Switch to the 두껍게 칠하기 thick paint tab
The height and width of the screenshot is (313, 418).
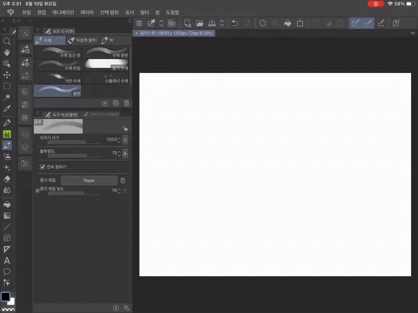tap(82, 40)
